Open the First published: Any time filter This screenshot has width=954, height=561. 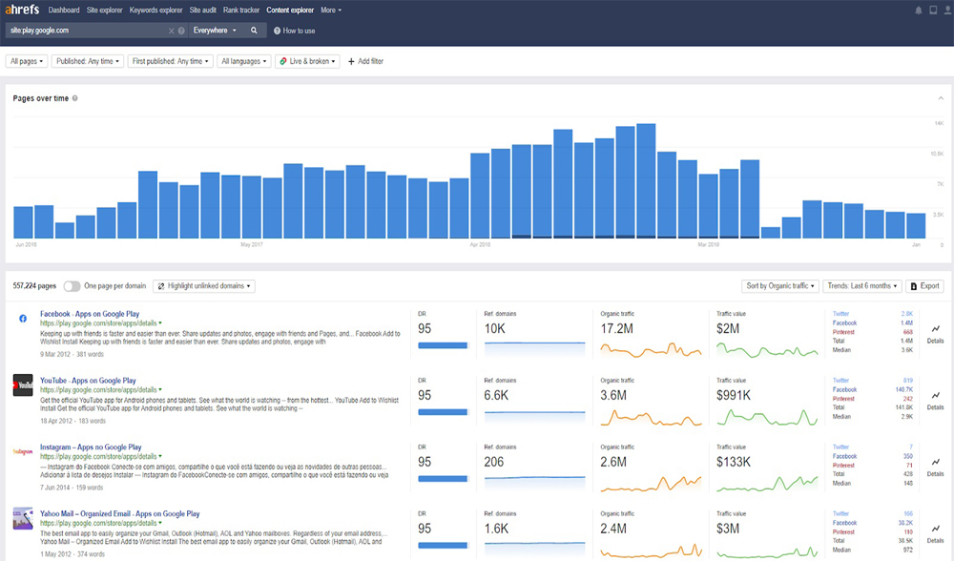171,61
